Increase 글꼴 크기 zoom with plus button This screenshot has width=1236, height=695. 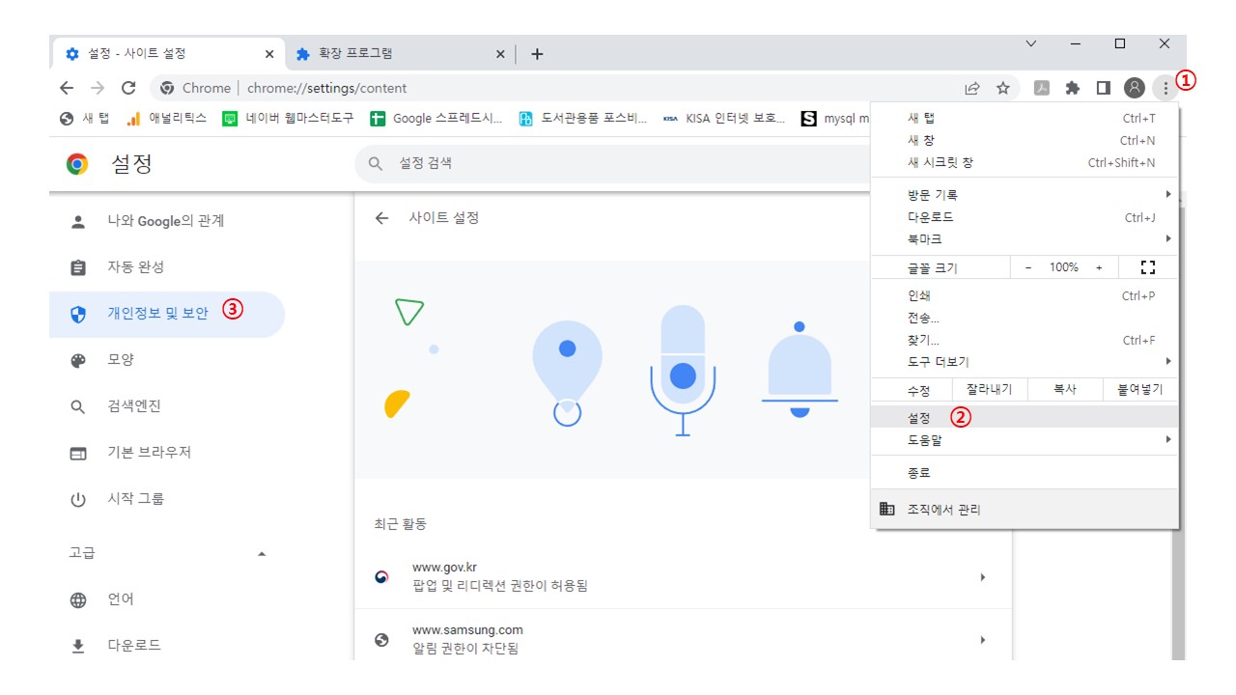coord(1099,267)
